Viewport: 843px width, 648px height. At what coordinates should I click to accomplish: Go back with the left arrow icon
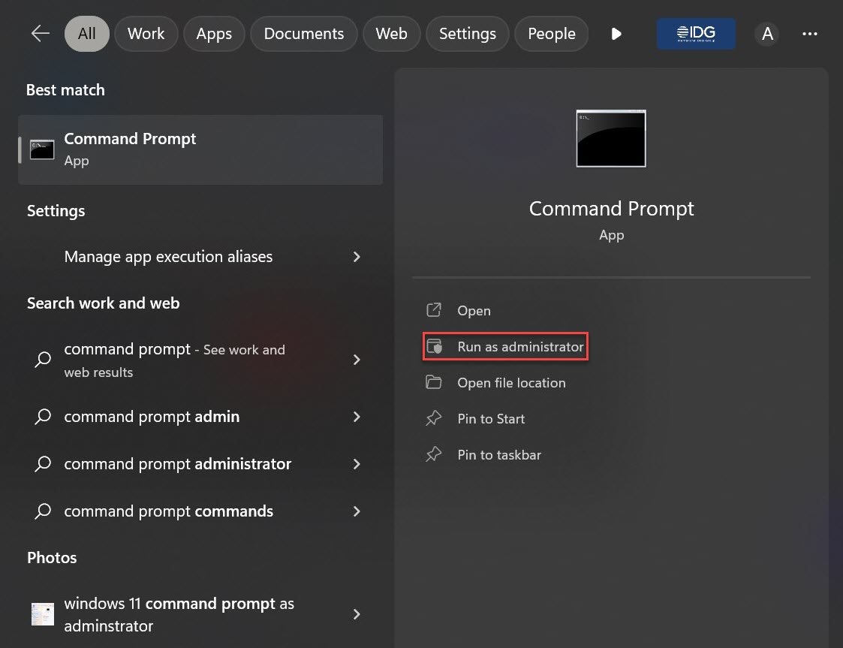tap(41, 34)
